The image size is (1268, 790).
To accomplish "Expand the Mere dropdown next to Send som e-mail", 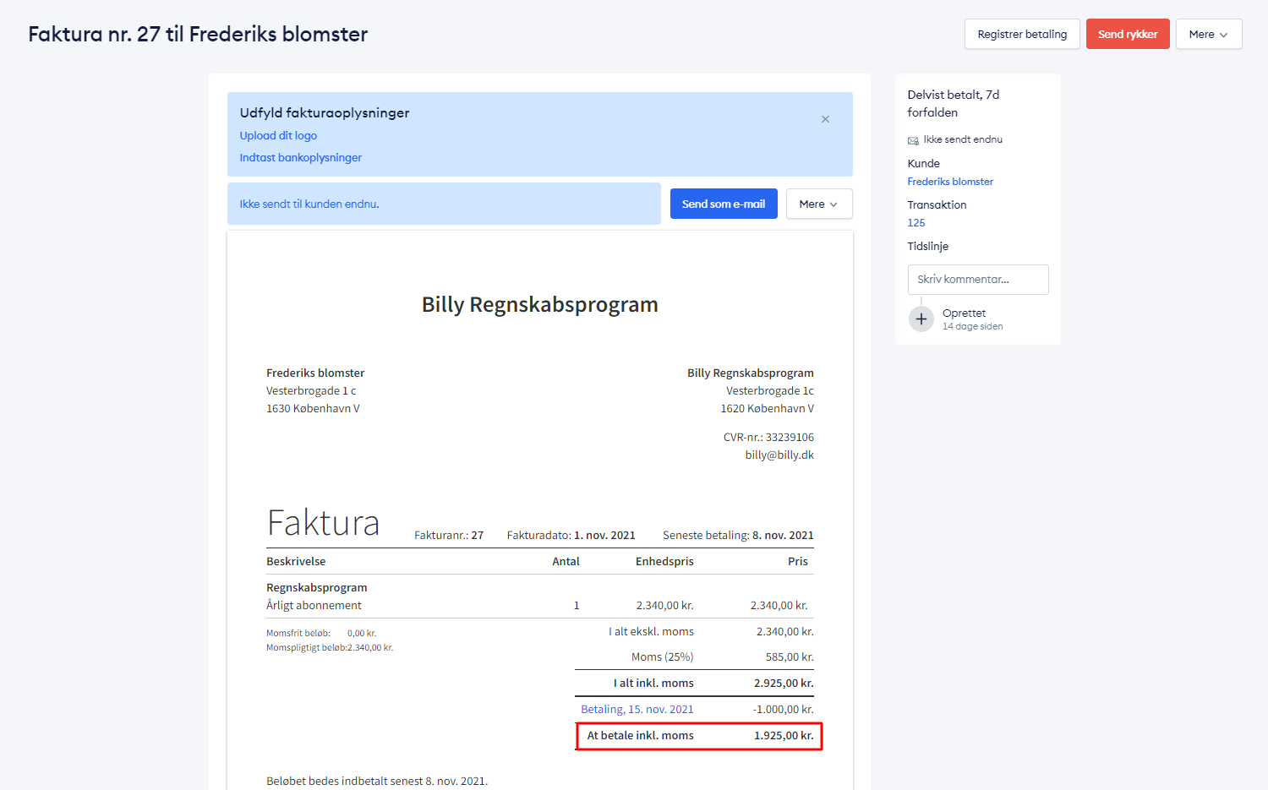I will [x=819, y=204].
